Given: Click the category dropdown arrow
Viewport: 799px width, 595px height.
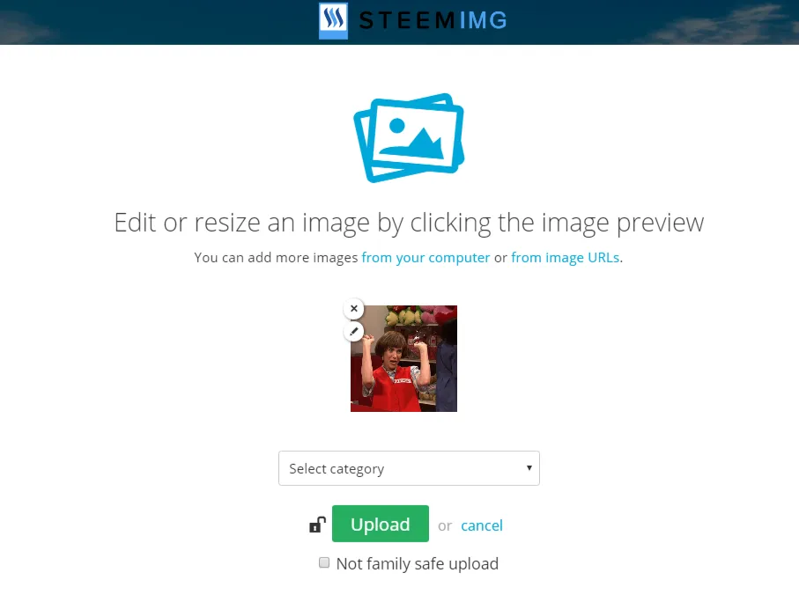Looking at the screenshot, I should point(529,467).
